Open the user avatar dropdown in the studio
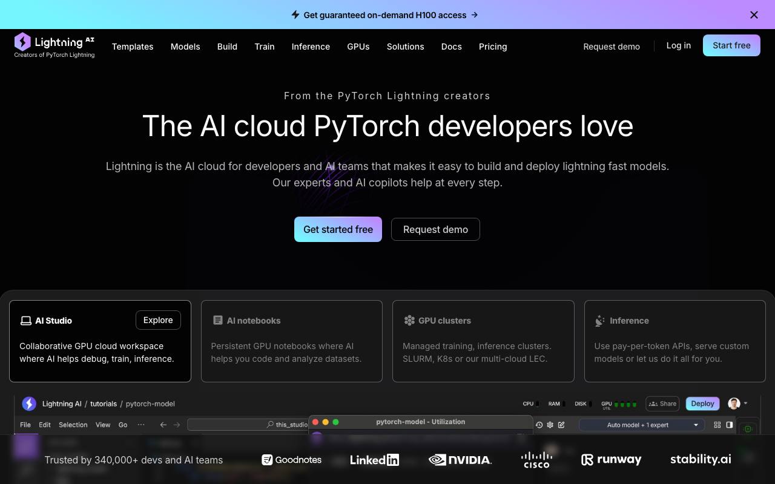This screenshot has height=484, width=775. 737,404
